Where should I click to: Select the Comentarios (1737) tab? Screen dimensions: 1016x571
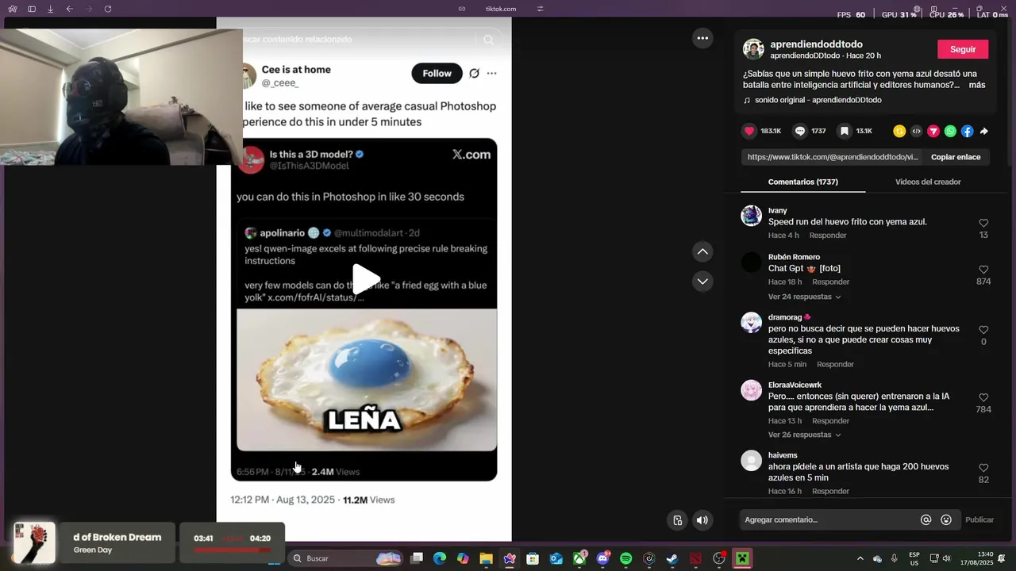802,182
